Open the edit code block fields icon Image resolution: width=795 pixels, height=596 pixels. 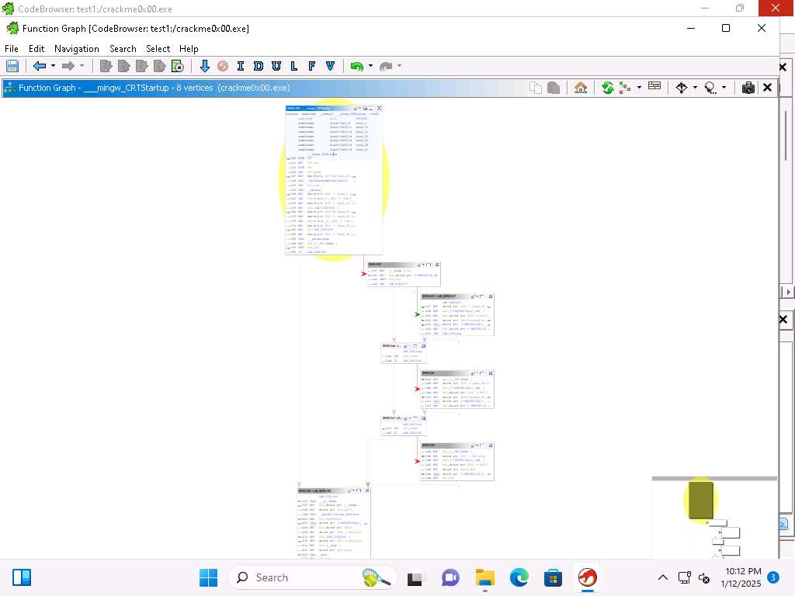click(654, 87)
